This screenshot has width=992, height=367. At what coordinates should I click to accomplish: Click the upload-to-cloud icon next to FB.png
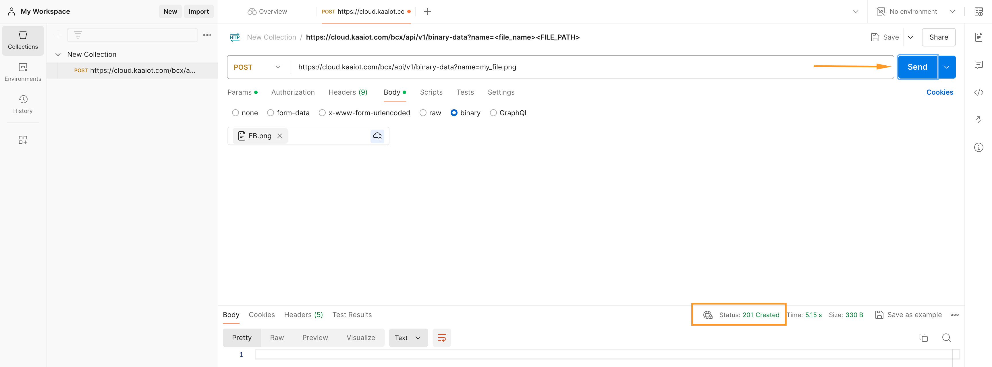click(377, 136)
